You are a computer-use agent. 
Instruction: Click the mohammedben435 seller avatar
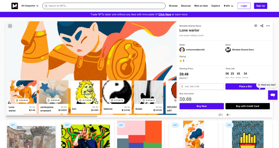(182, 50)
